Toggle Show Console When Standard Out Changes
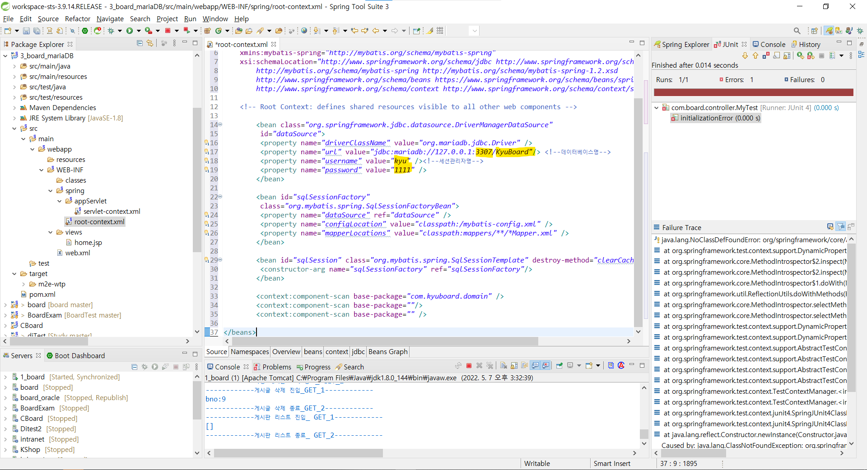This screenshot has height=470, width=867. [536, 366]
